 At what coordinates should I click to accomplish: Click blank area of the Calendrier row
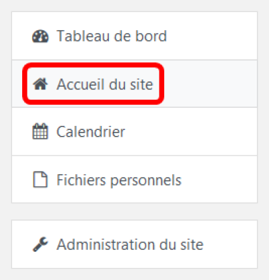(x=190, y=132)
